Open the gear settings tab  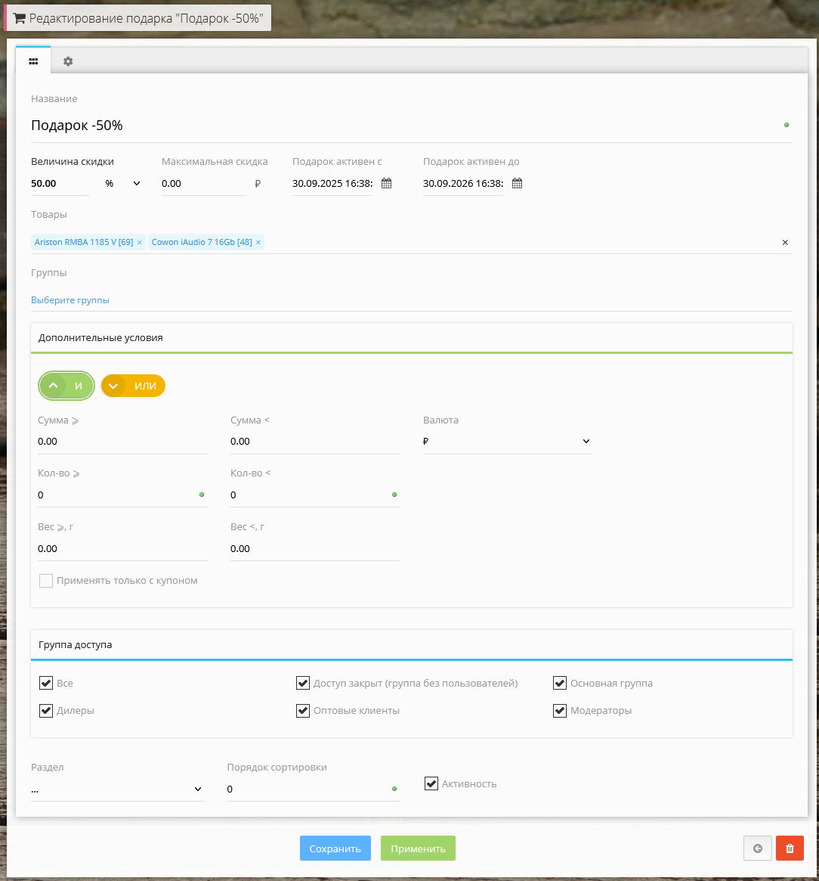coord(68,61)
